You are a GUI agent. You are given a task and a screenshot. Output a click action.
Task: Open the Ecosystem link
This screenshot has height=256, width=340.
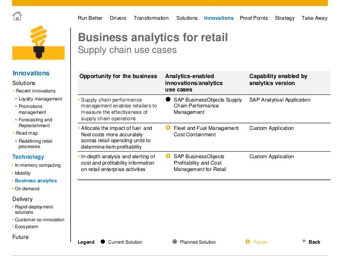pyautogui.click(x=26, y=227)
